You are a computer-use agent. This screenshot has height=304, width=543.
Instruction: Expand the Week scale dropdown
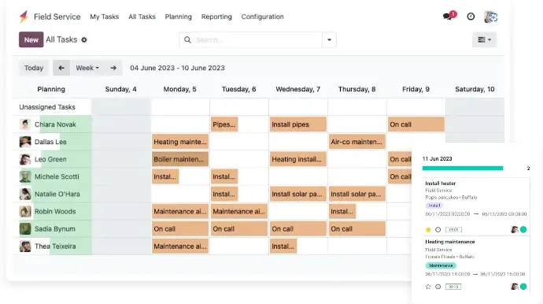87,68
